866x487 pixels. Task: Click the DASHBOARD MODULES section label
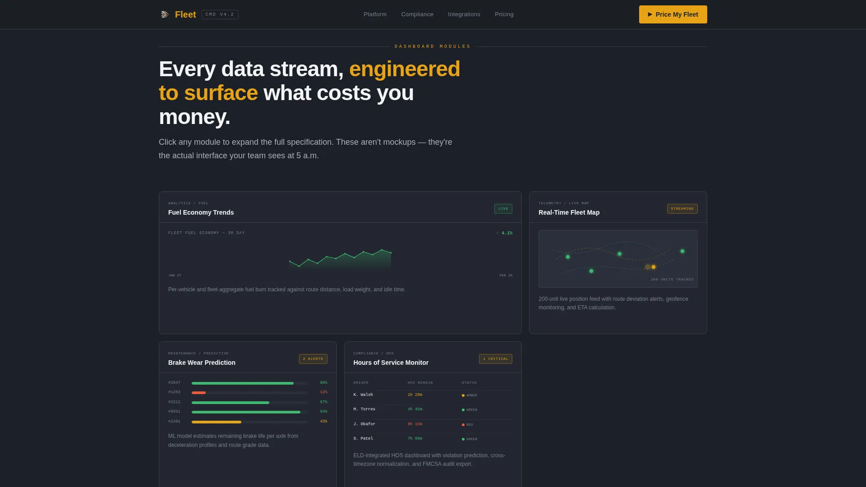pyautogui.click(x=433, y=46)
